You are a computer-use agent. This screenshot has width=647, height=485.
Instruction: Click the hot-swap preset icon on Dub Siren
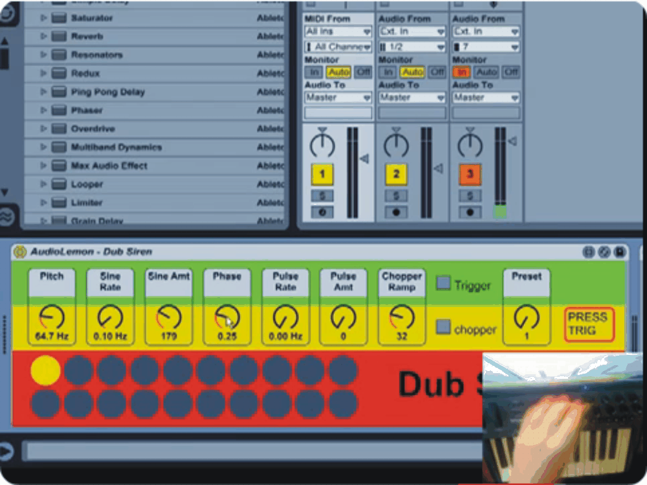604,253
